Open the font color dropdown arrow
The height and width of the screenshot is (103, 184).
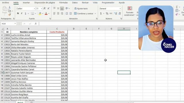49,13
